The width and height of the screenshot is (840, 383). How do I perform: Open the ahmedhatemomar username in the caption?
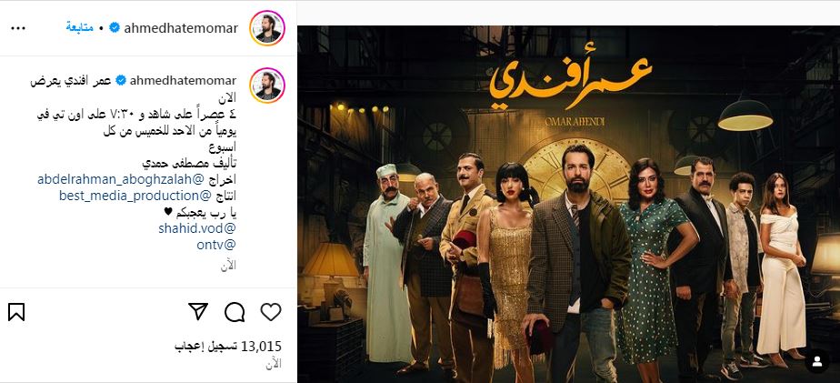183,80
